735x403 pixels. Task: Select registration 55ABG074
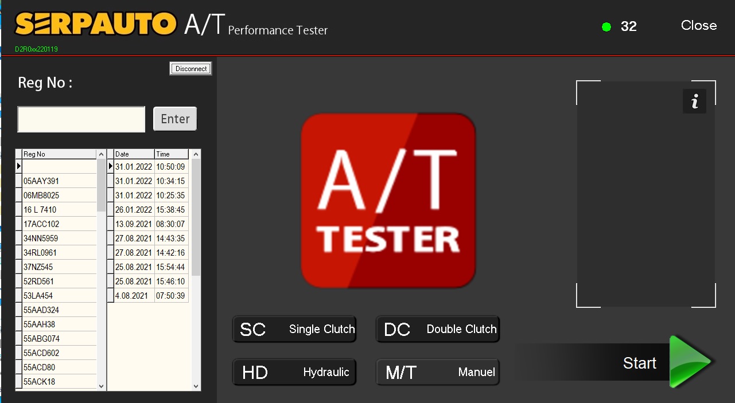tap(59, 339)
